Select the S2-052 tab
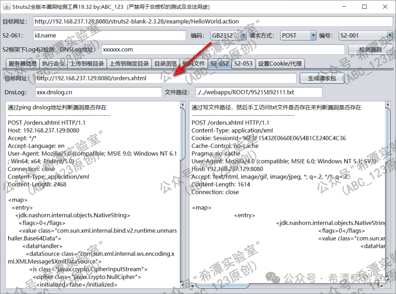The image size is (396, 294). tap(220, 64)
